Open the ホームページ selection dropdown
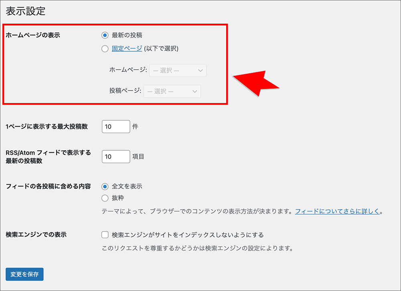The image size is (401, 291). click(178, 70)
